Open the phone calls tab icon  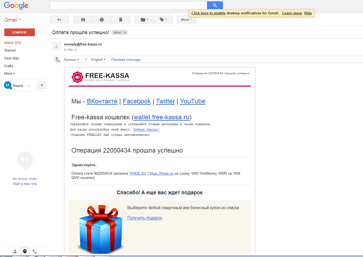34,251
